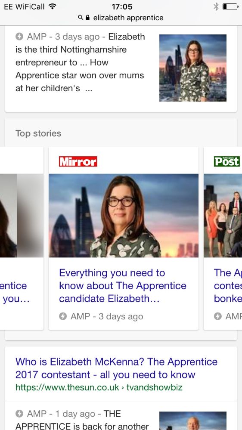This screenshot has width=242, height=430.
Task: Open 'THE APPRENTICE is back for another' snippet
Action: (82, 420)
